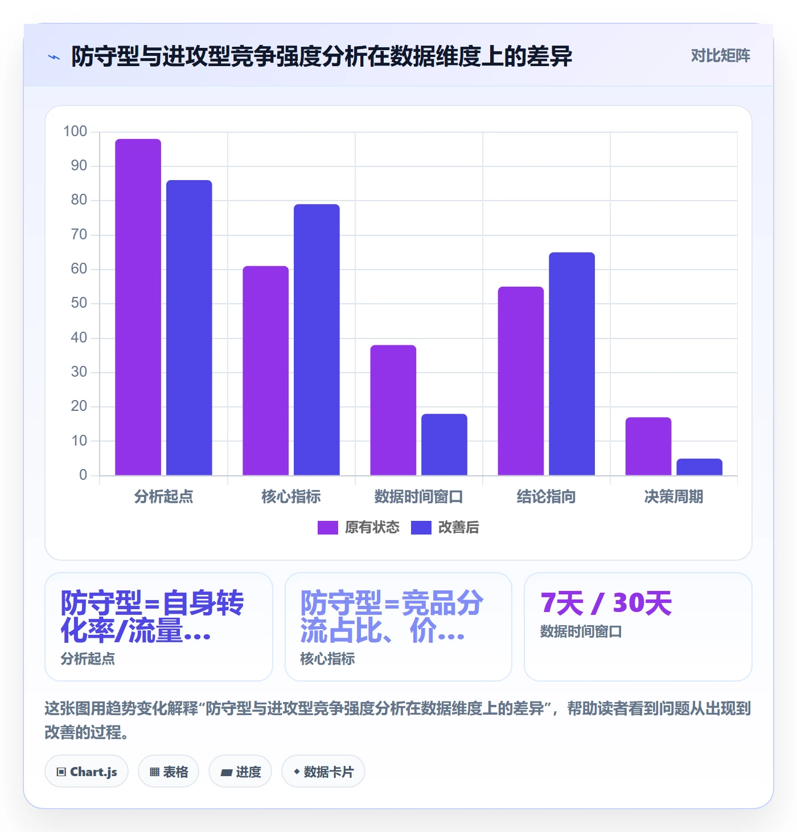The image size is (797, 832).
Task: Click the 结论指向 改善后 blue bar
Action: [x=572, y=364]
